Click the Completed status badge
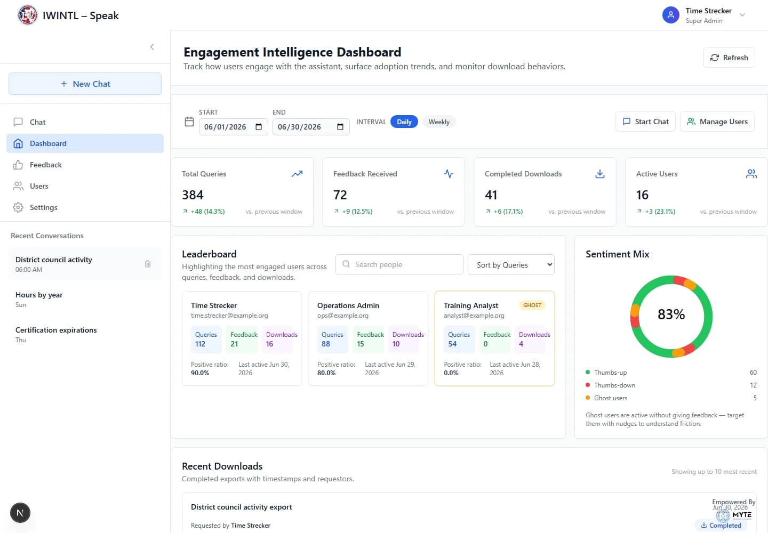This screenshot has height=533, width=768. (x=721, y=525)
